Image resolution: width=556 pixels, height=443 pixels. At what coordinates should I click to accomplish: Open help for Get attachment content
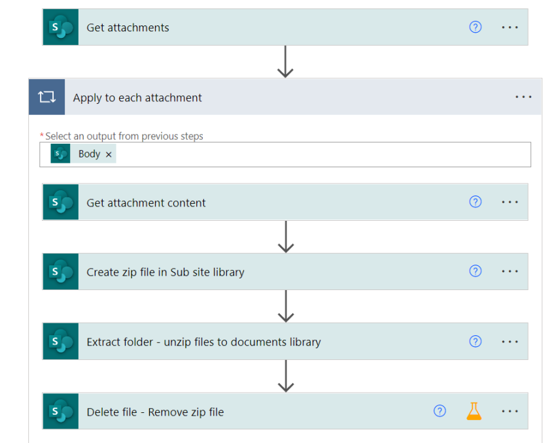[475, 202]
